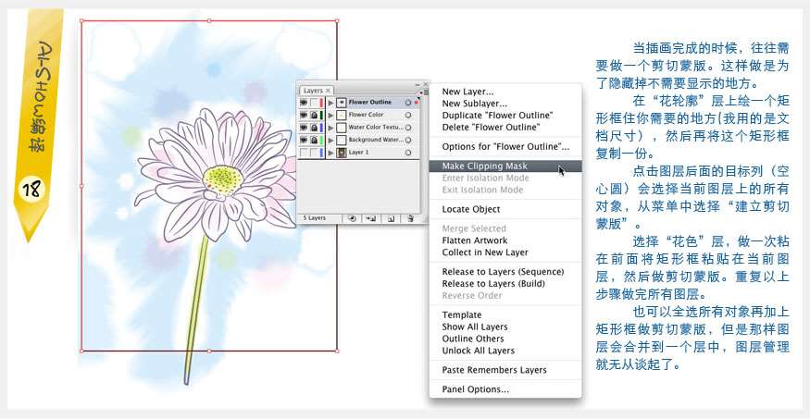Choose Delete "Flower Outline"

coord(491,127)
